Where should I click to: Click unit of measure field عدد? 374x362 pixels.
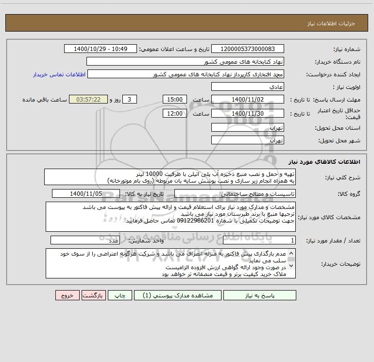[85, 241]
